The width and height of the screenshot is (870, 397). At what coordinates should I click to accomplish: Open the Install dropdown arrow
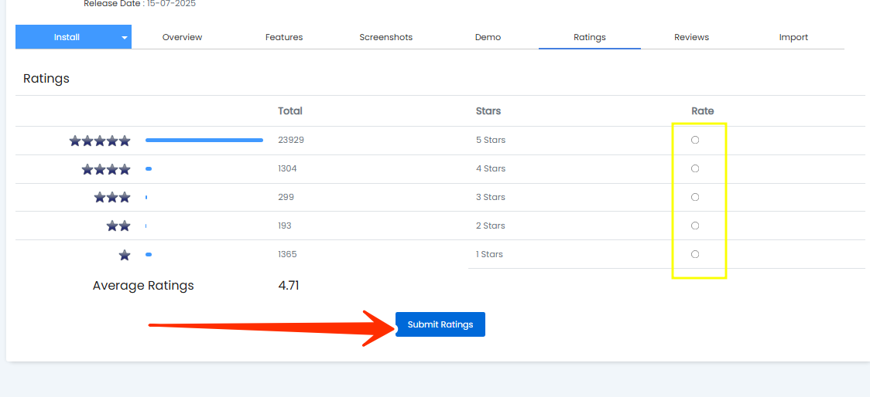pos(125,38)
